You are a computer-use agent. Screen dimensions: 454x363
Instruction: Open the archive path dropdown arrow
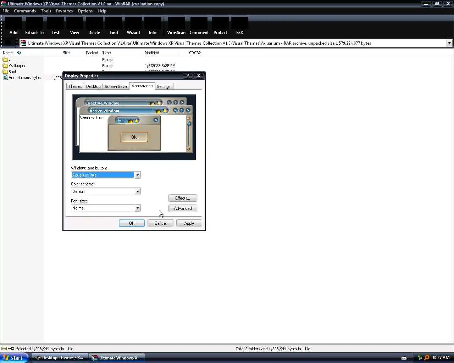pos(449,43)
